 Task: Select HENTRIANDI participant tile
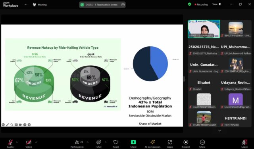pyautogui.click(x=236, y=118)
